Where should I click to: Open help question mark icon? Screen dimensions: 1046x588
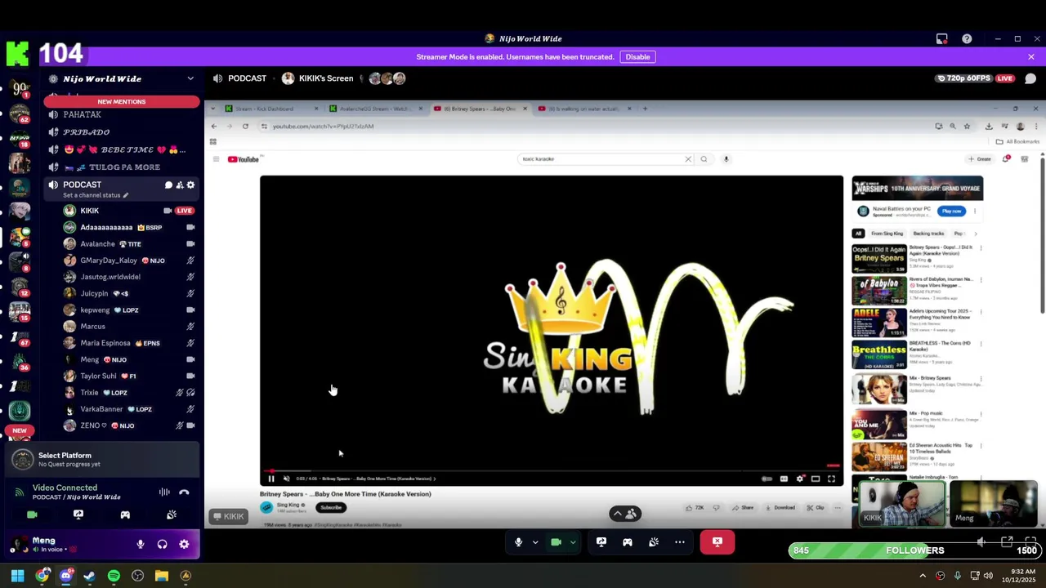coord(967,38)
